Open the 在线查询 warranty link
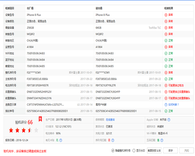This screenshot has width=195, height=156. [110, 120]
